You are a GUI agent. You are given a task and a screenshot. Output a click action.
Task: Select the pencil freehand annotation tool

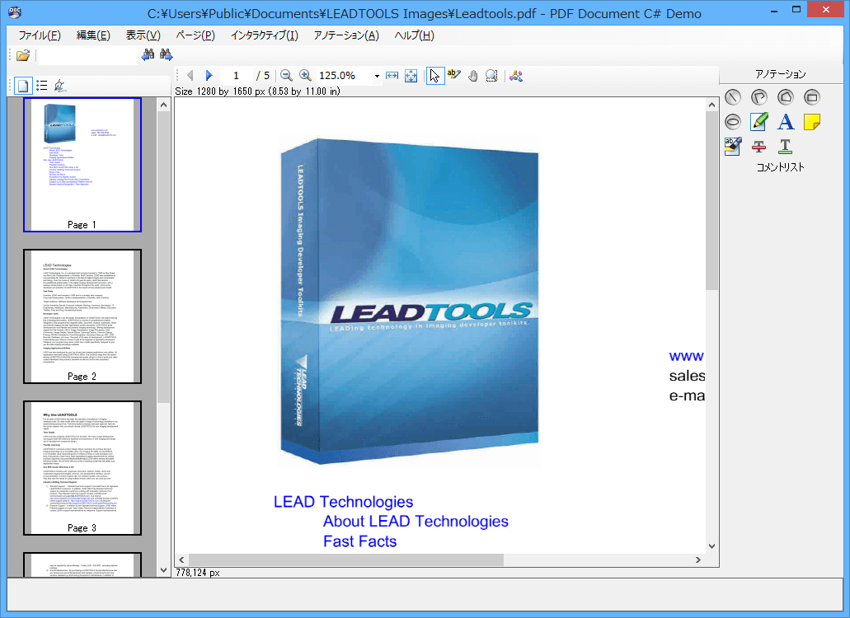[x=759, y=122]
